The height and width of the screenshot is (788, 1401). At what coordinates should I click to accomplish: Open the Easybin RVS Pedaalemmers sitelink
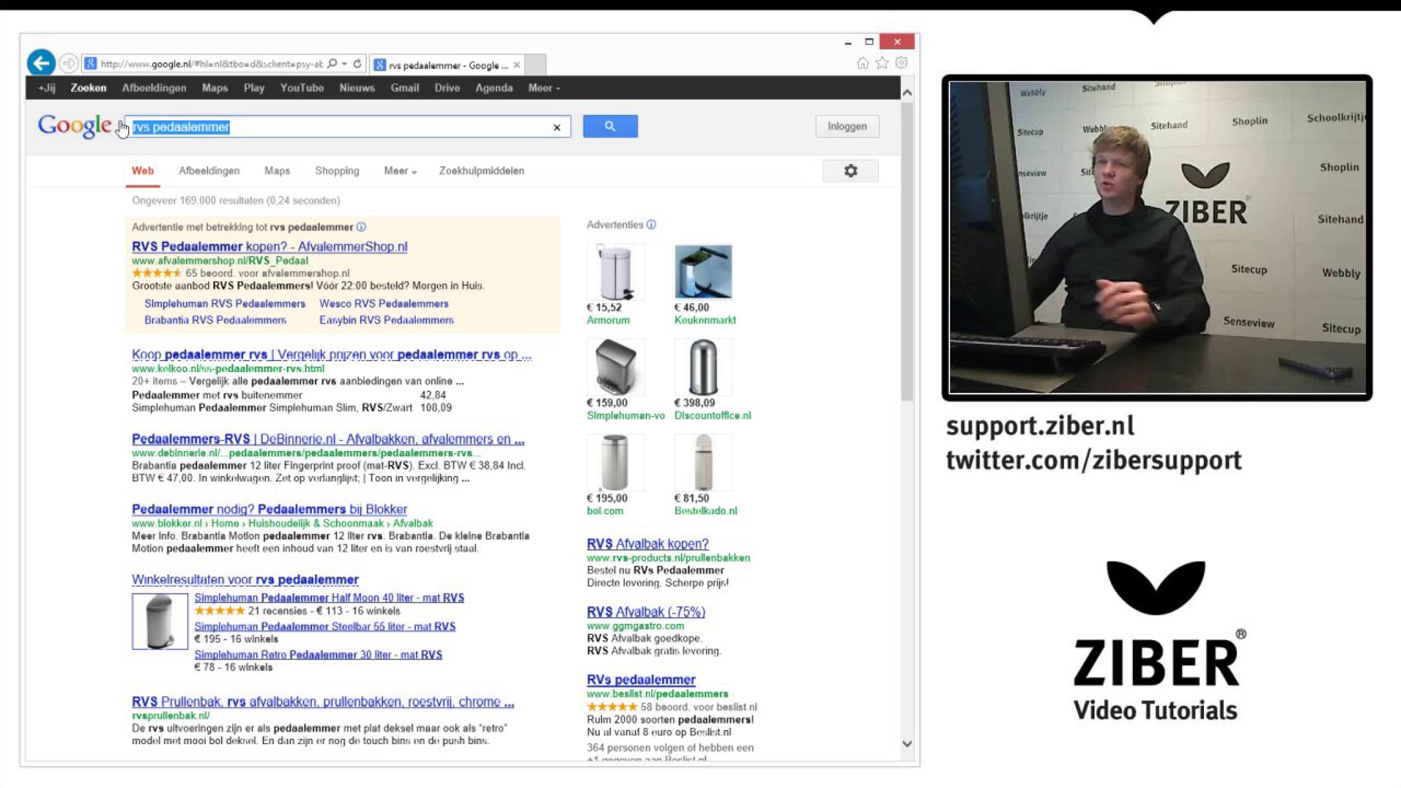point(386,320)
